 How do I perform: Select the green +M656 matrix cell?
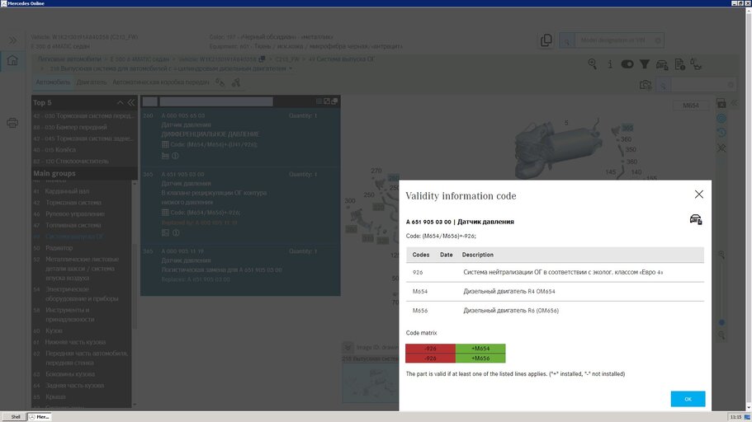pos(480,358)
